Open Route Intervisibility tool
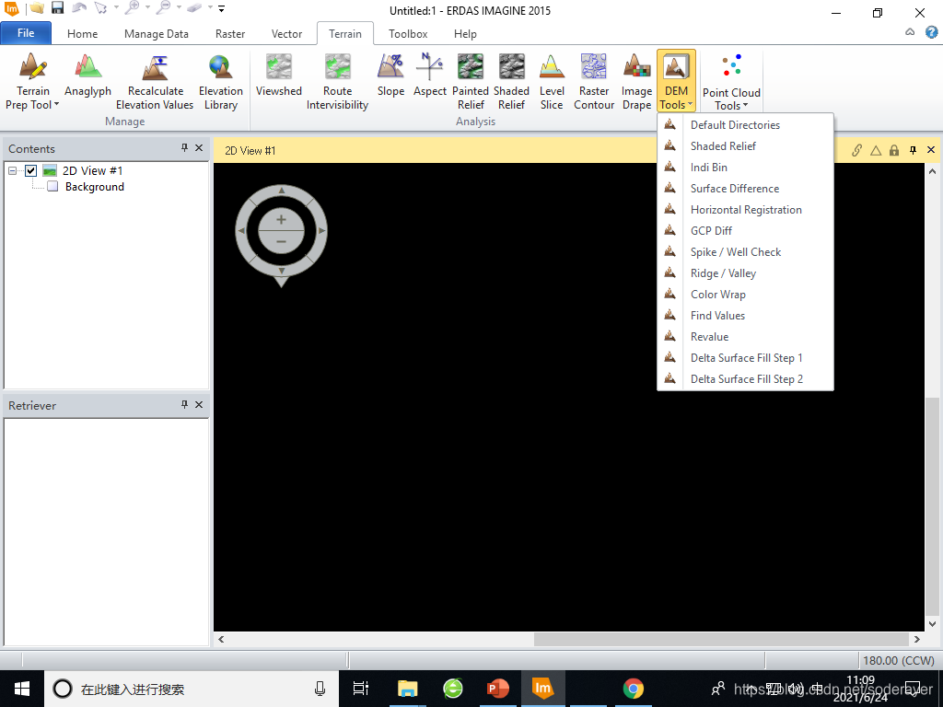The image size is (943, 707). point(337,81)
